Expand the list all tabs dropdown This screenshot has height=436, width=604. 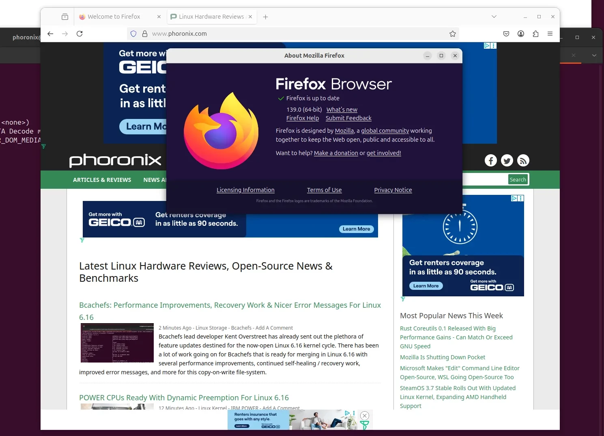(x=494, y=17)
